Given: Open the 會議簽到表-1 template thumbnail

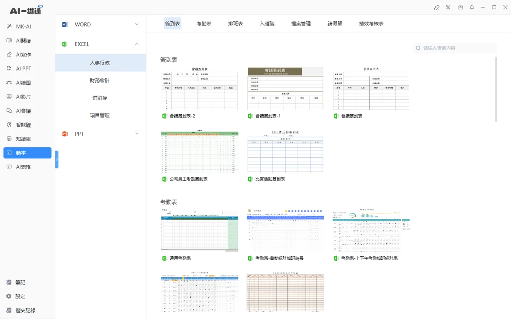Looking at the screenshot, I should [x=285, y=89].
